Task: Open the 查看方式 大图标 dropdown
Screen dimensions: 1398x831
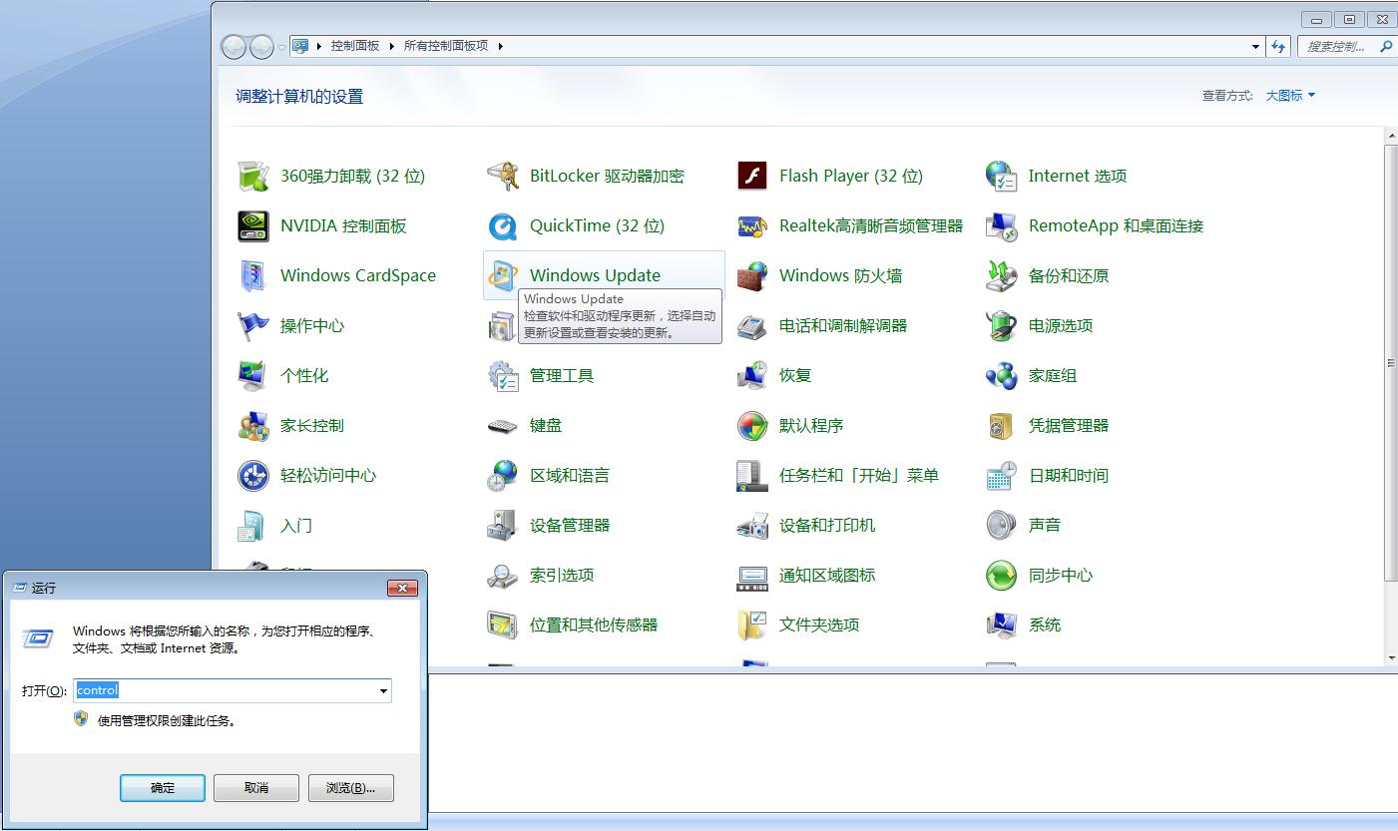Action: click(1288, 95)
